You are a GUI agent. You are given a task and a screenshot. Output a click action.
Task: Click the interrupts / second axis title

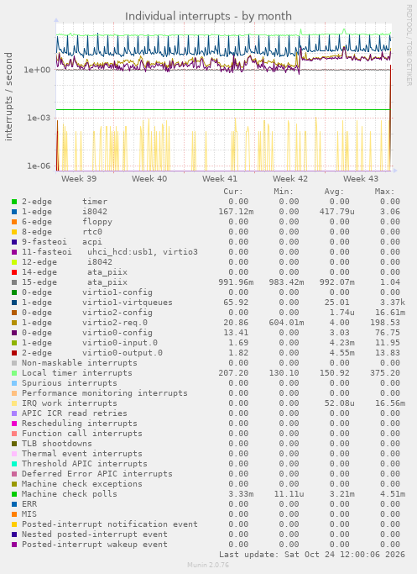[8, 97]
